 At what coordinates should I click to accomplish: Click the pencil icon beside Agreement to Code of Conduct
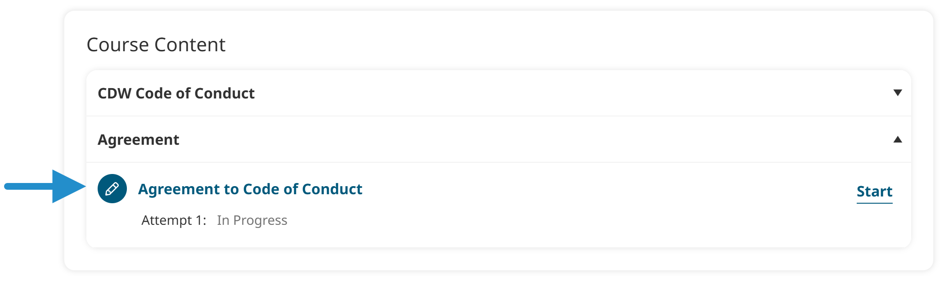(112, 189)
